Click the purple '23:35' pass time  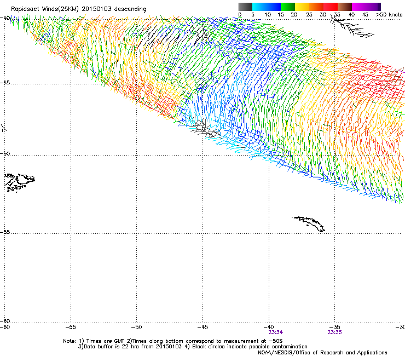coord(335,332)
